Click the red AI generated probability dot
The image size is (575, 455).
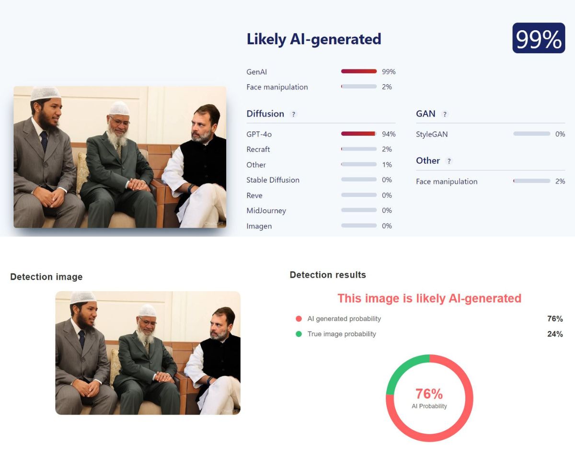click(x=299, y=319)
